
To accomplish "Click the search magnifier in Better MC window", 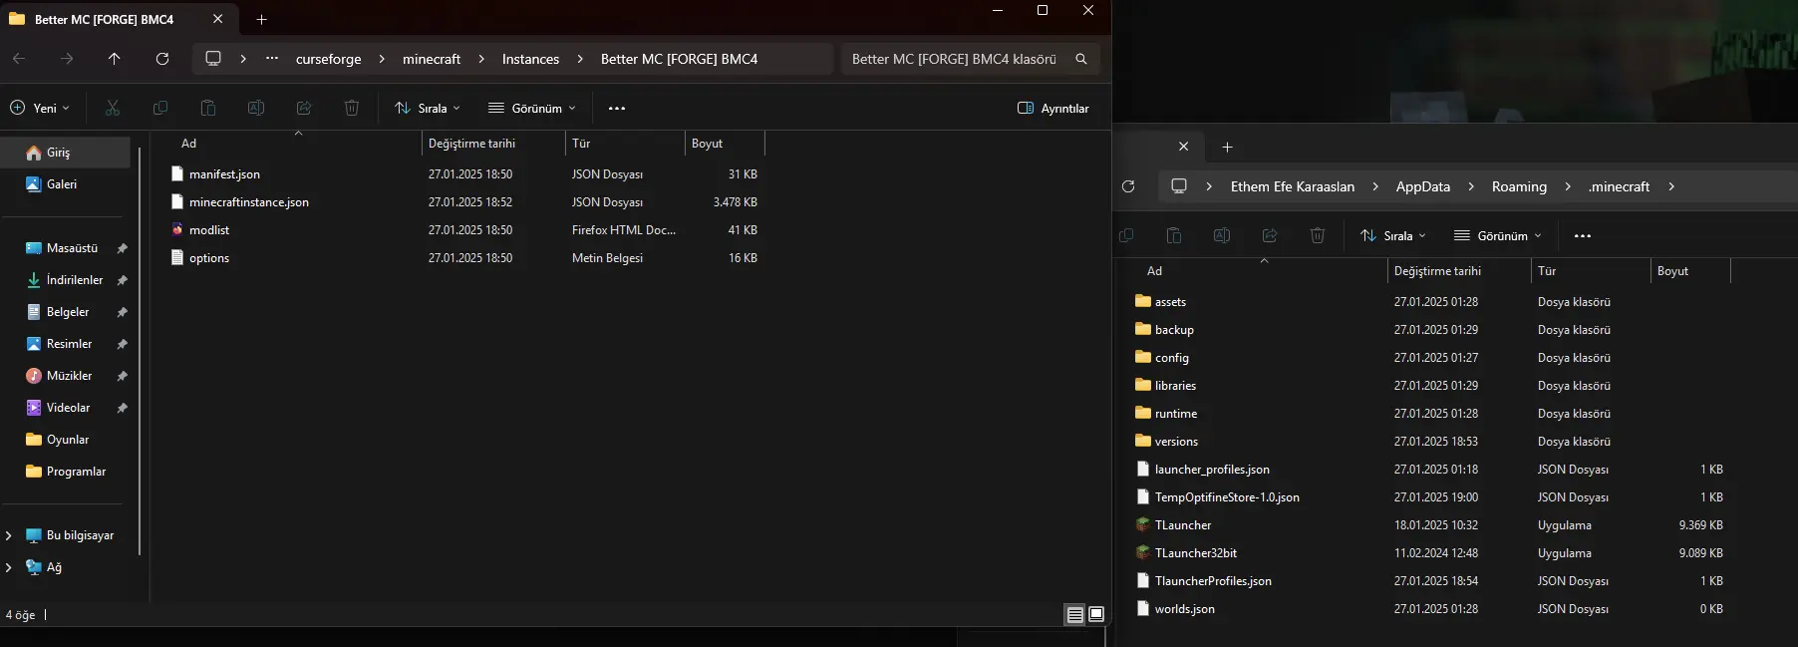I will pyautogui.click(x=1081, y=59).
